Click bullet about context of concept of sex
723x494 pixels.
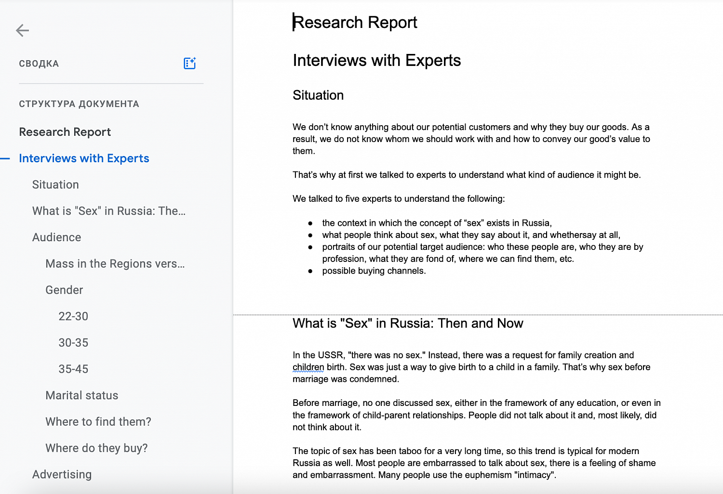tap(437, 223)
